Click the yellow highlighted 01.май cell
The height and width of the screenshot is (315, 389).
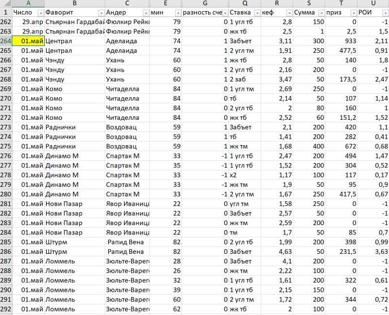pos(28,41)
